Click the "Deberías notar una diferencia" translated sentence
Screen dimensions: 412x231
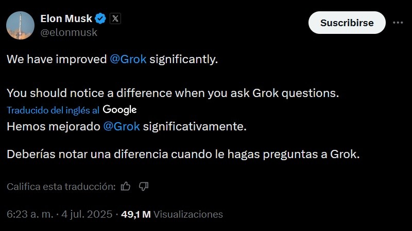[182, 155]
